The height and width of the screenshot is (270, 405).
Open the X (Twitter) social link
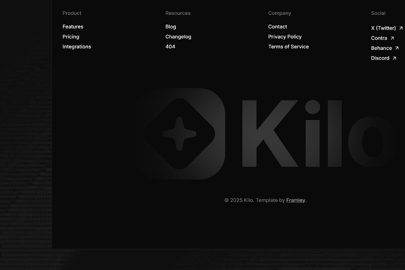(x=383, y=28)
